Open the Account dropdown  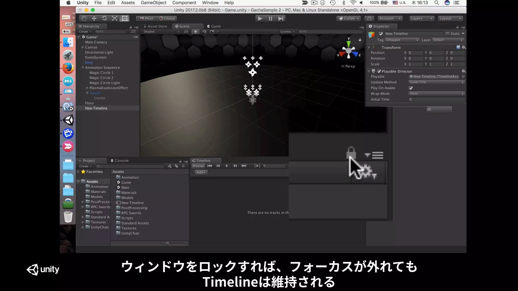click(390, 18)
